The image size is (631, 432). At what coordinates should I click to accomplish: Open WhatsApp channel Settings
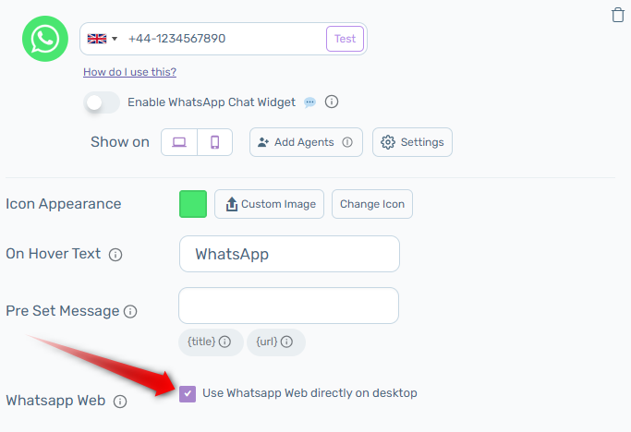click(412, 142)
